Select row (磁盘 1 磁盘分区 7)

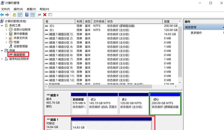click(111, 59)
